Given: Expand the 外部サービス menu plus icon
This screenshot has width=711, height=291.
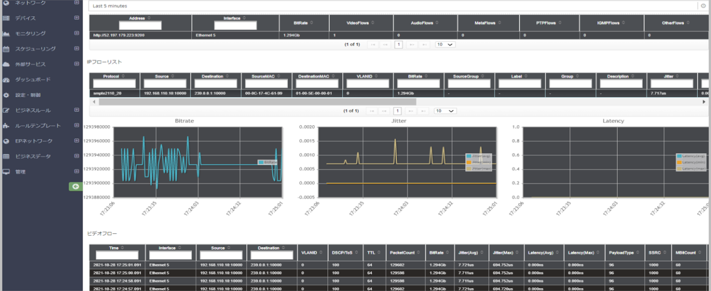Looking at the screenshot, I should [x=76, y=64].
